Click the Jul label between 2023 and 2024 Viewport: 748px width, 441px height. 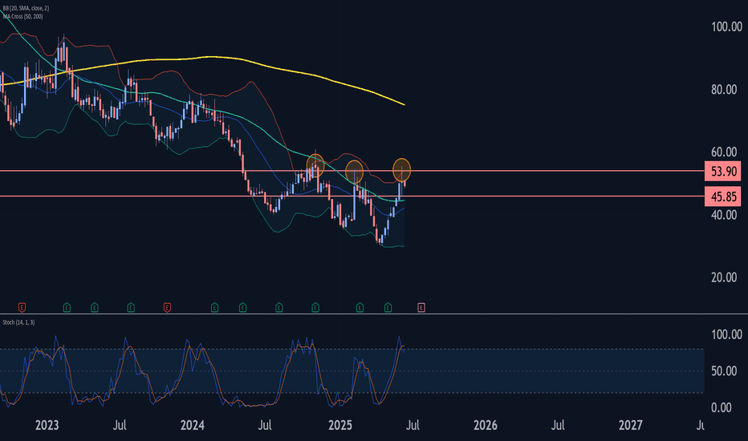tap(120, 425)
